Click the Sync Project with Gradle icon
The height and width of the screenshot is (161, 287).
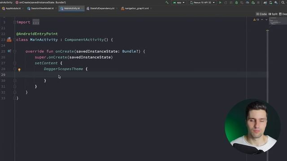click(265, 3)
